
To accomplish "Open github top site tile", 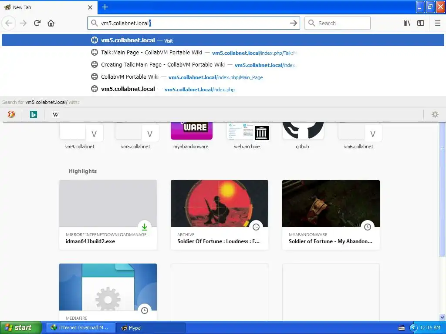I will click(x=303, y=136).
